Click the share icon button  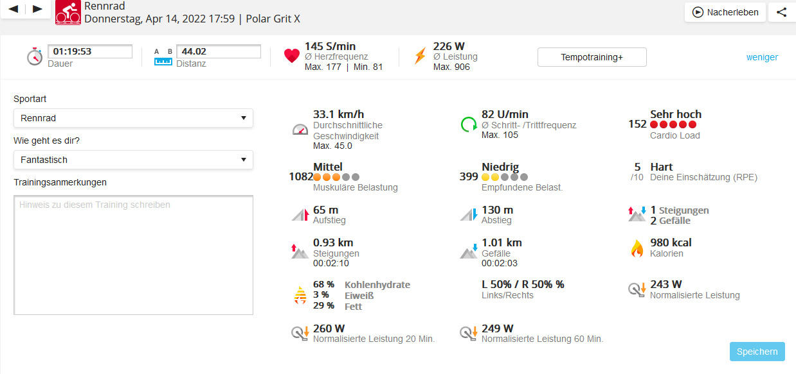point(781,12)
